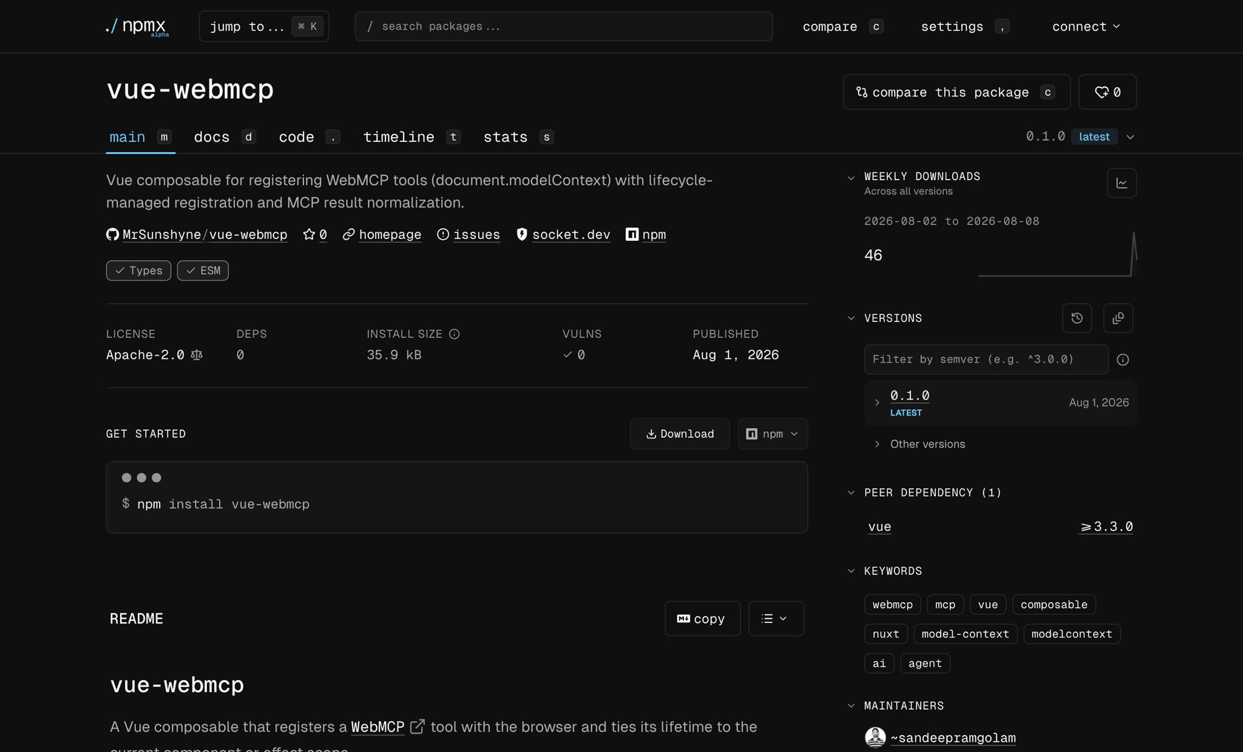Open README table of contents dropdown
The image size is (1243, 752).
[776, 619]
